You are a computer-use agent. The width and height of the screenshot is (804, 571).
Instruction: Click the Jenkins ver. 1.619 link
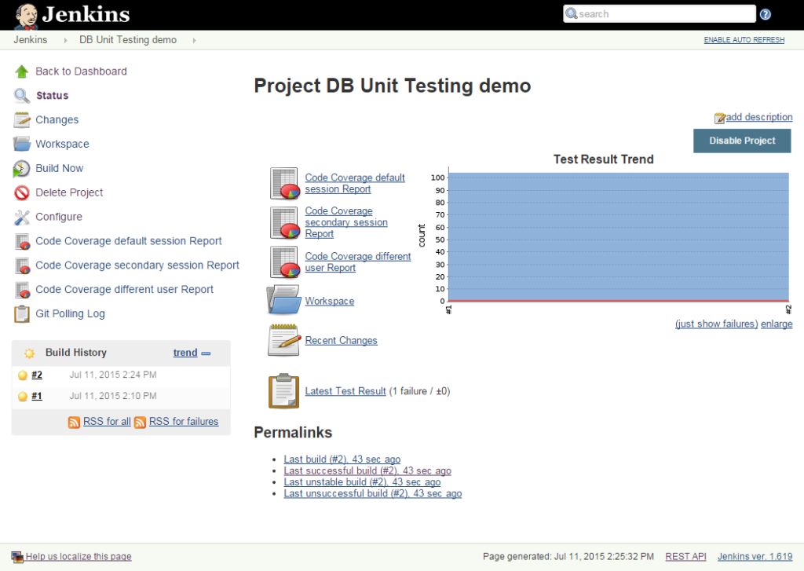[755, 557]
